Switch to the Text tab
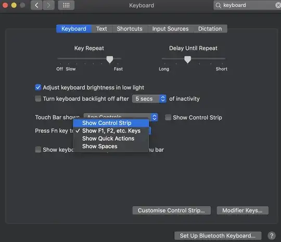 pyautogui.click(x=101, y=29)
